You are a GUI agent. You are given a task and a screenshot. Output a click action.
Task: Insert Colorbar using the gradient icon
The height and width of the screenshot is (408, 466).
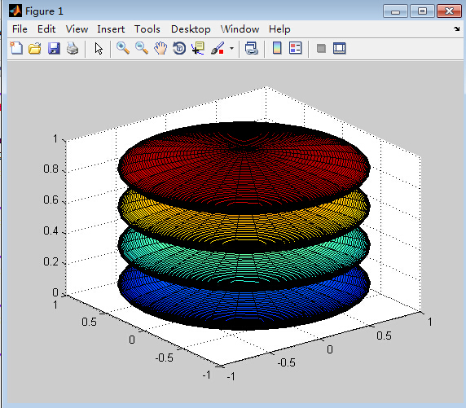tap(277, 48)
